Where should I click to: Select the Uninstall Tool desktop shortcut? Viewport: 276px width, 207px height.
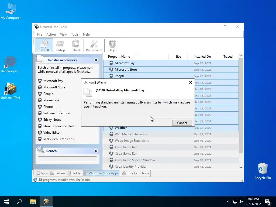coord(11,91)
